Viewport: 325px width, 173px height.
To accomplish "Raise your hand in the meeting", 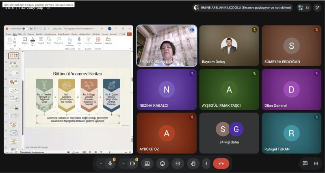I will pos(193,164).
